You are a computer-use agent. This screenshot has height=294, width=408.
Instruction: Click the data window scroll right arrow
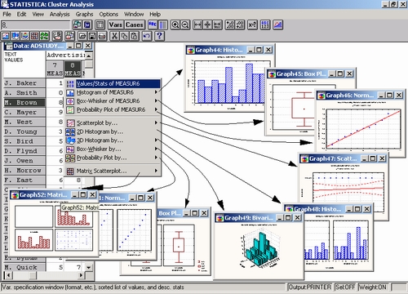click(81, 275)
